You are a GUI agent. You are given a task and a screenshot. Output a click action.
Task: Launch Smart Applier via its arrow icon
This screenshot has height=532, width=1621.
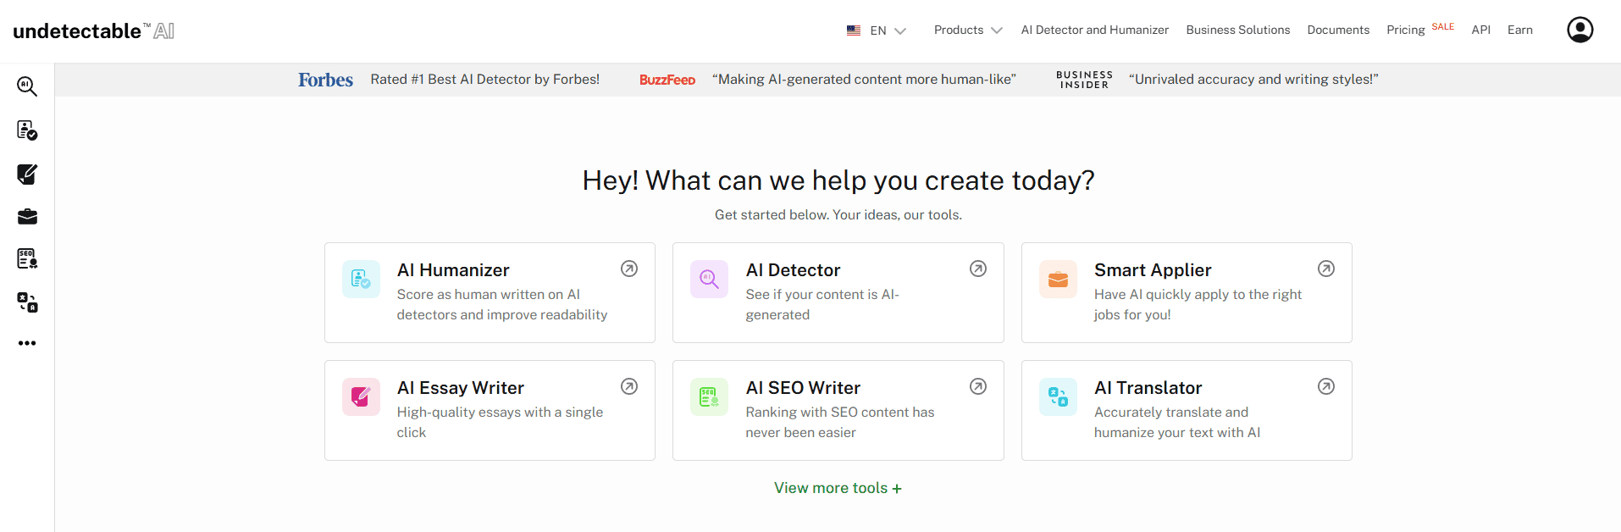click(1326, 269)
